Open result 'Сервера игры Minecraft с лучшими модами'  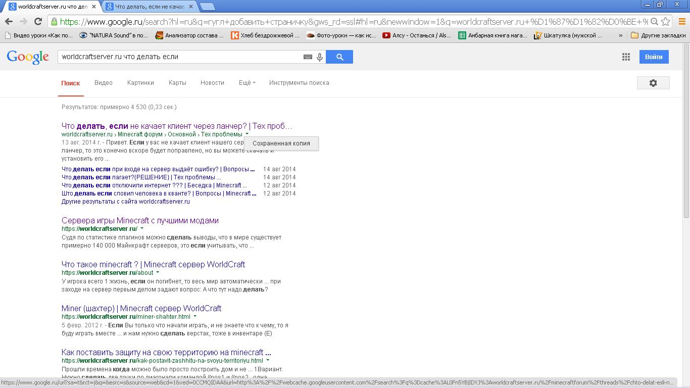(x=140, y=221)
